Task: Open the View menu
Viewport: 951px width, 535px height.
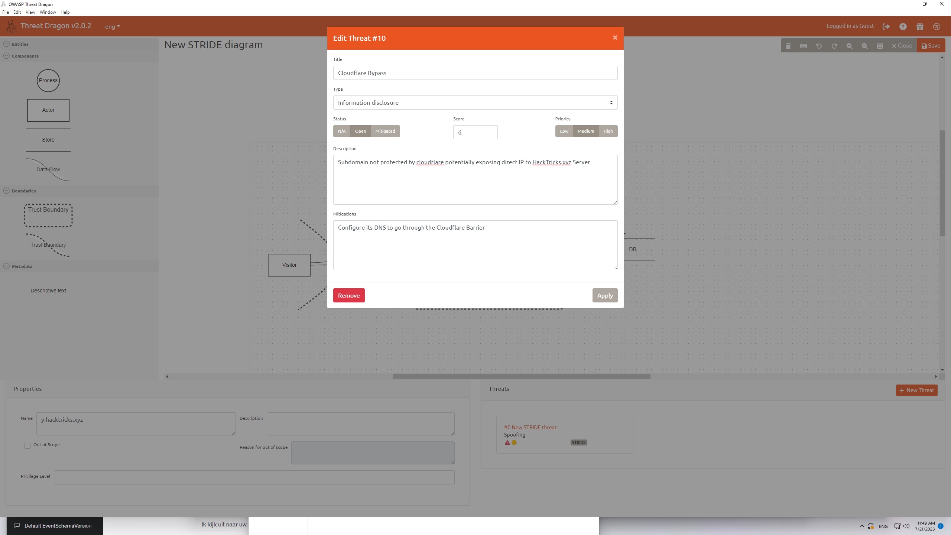Action: (30, 12)
